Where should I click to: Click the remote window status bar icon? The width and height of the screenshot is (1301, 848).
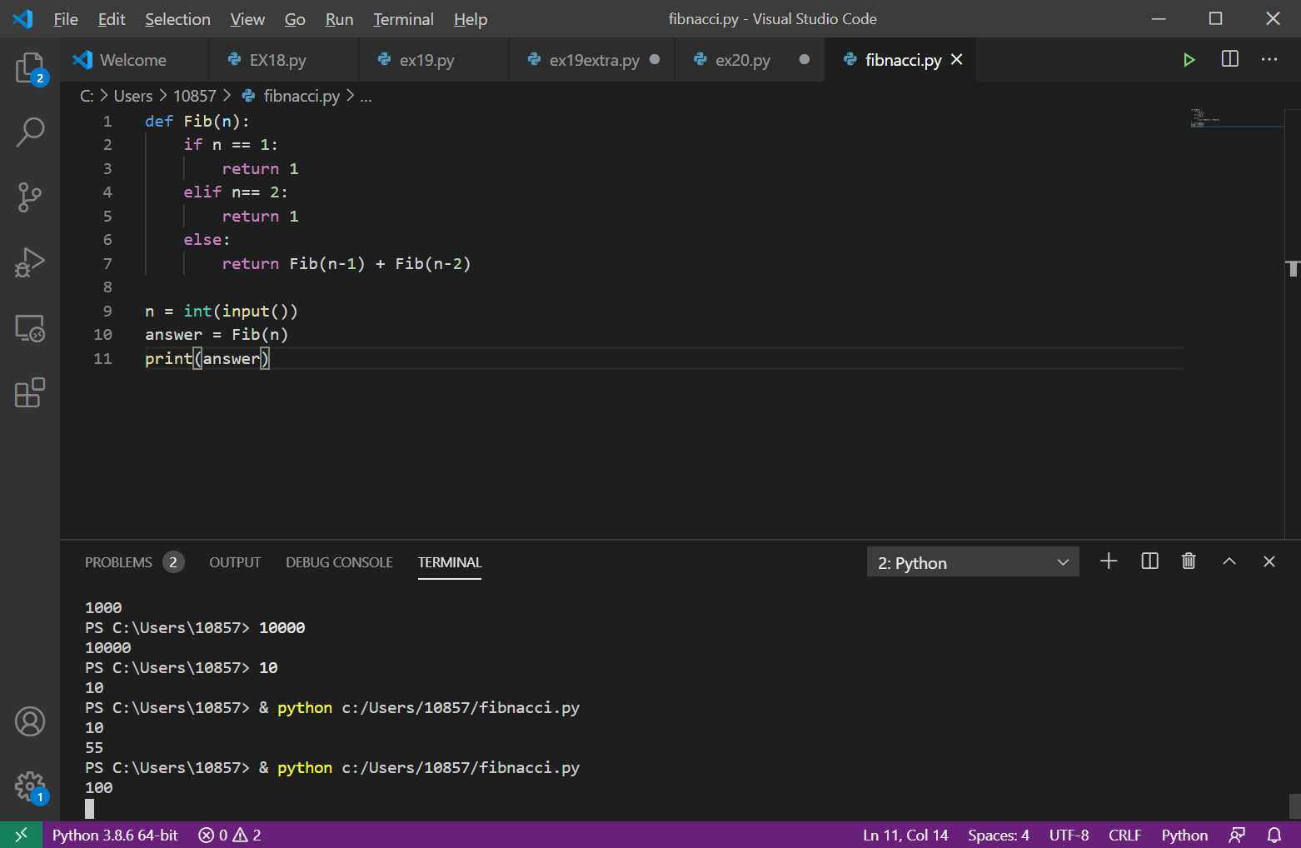point(21,835)
